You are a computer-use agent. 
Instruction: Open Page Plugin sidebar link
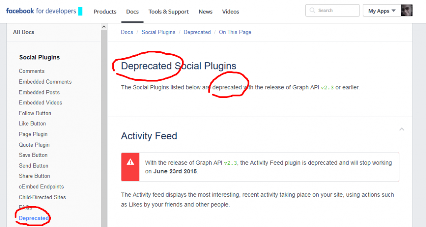click(33, 134)
